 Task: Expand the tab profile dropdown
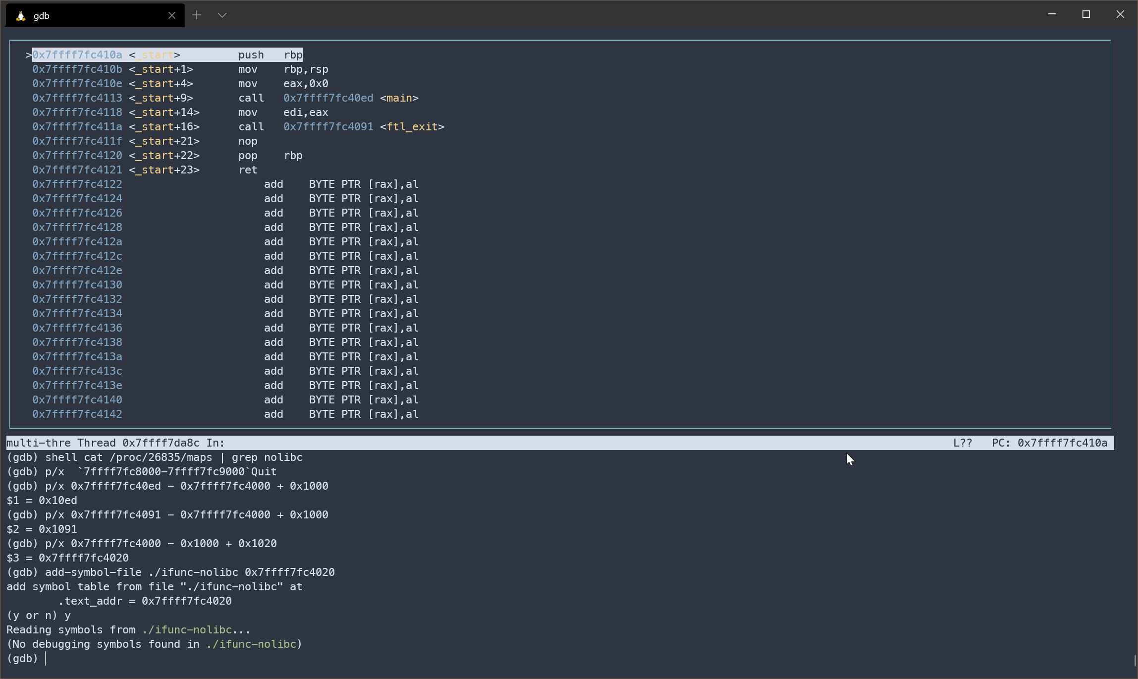[x=222, y=15]
